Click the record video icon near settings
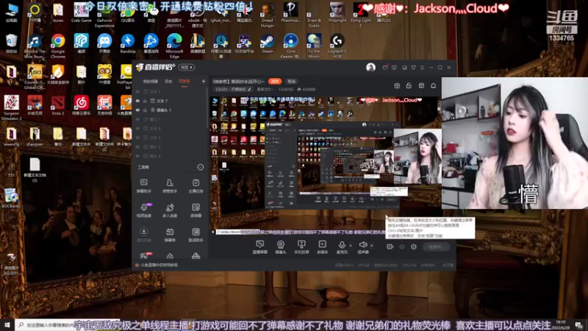This screenshot has width=588, height=331. coord(390,246)
